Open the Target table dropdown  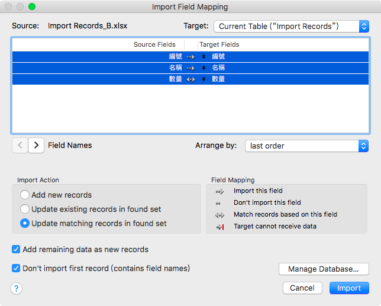291,26
